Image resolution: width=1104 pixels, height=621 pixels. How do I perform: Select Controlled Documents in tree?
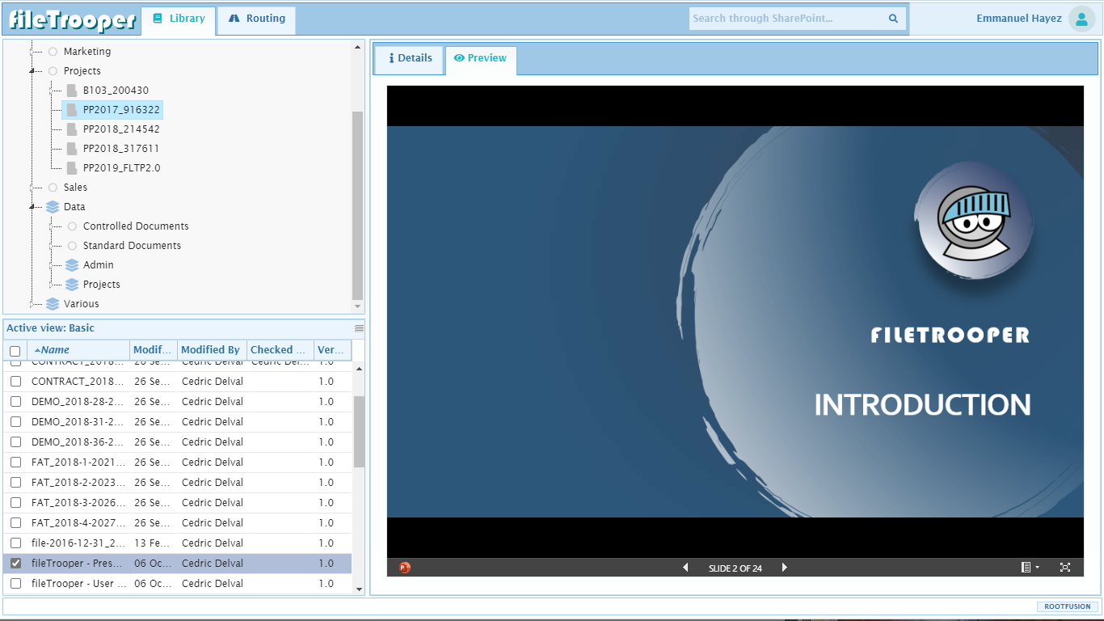(x=136, y=226)
